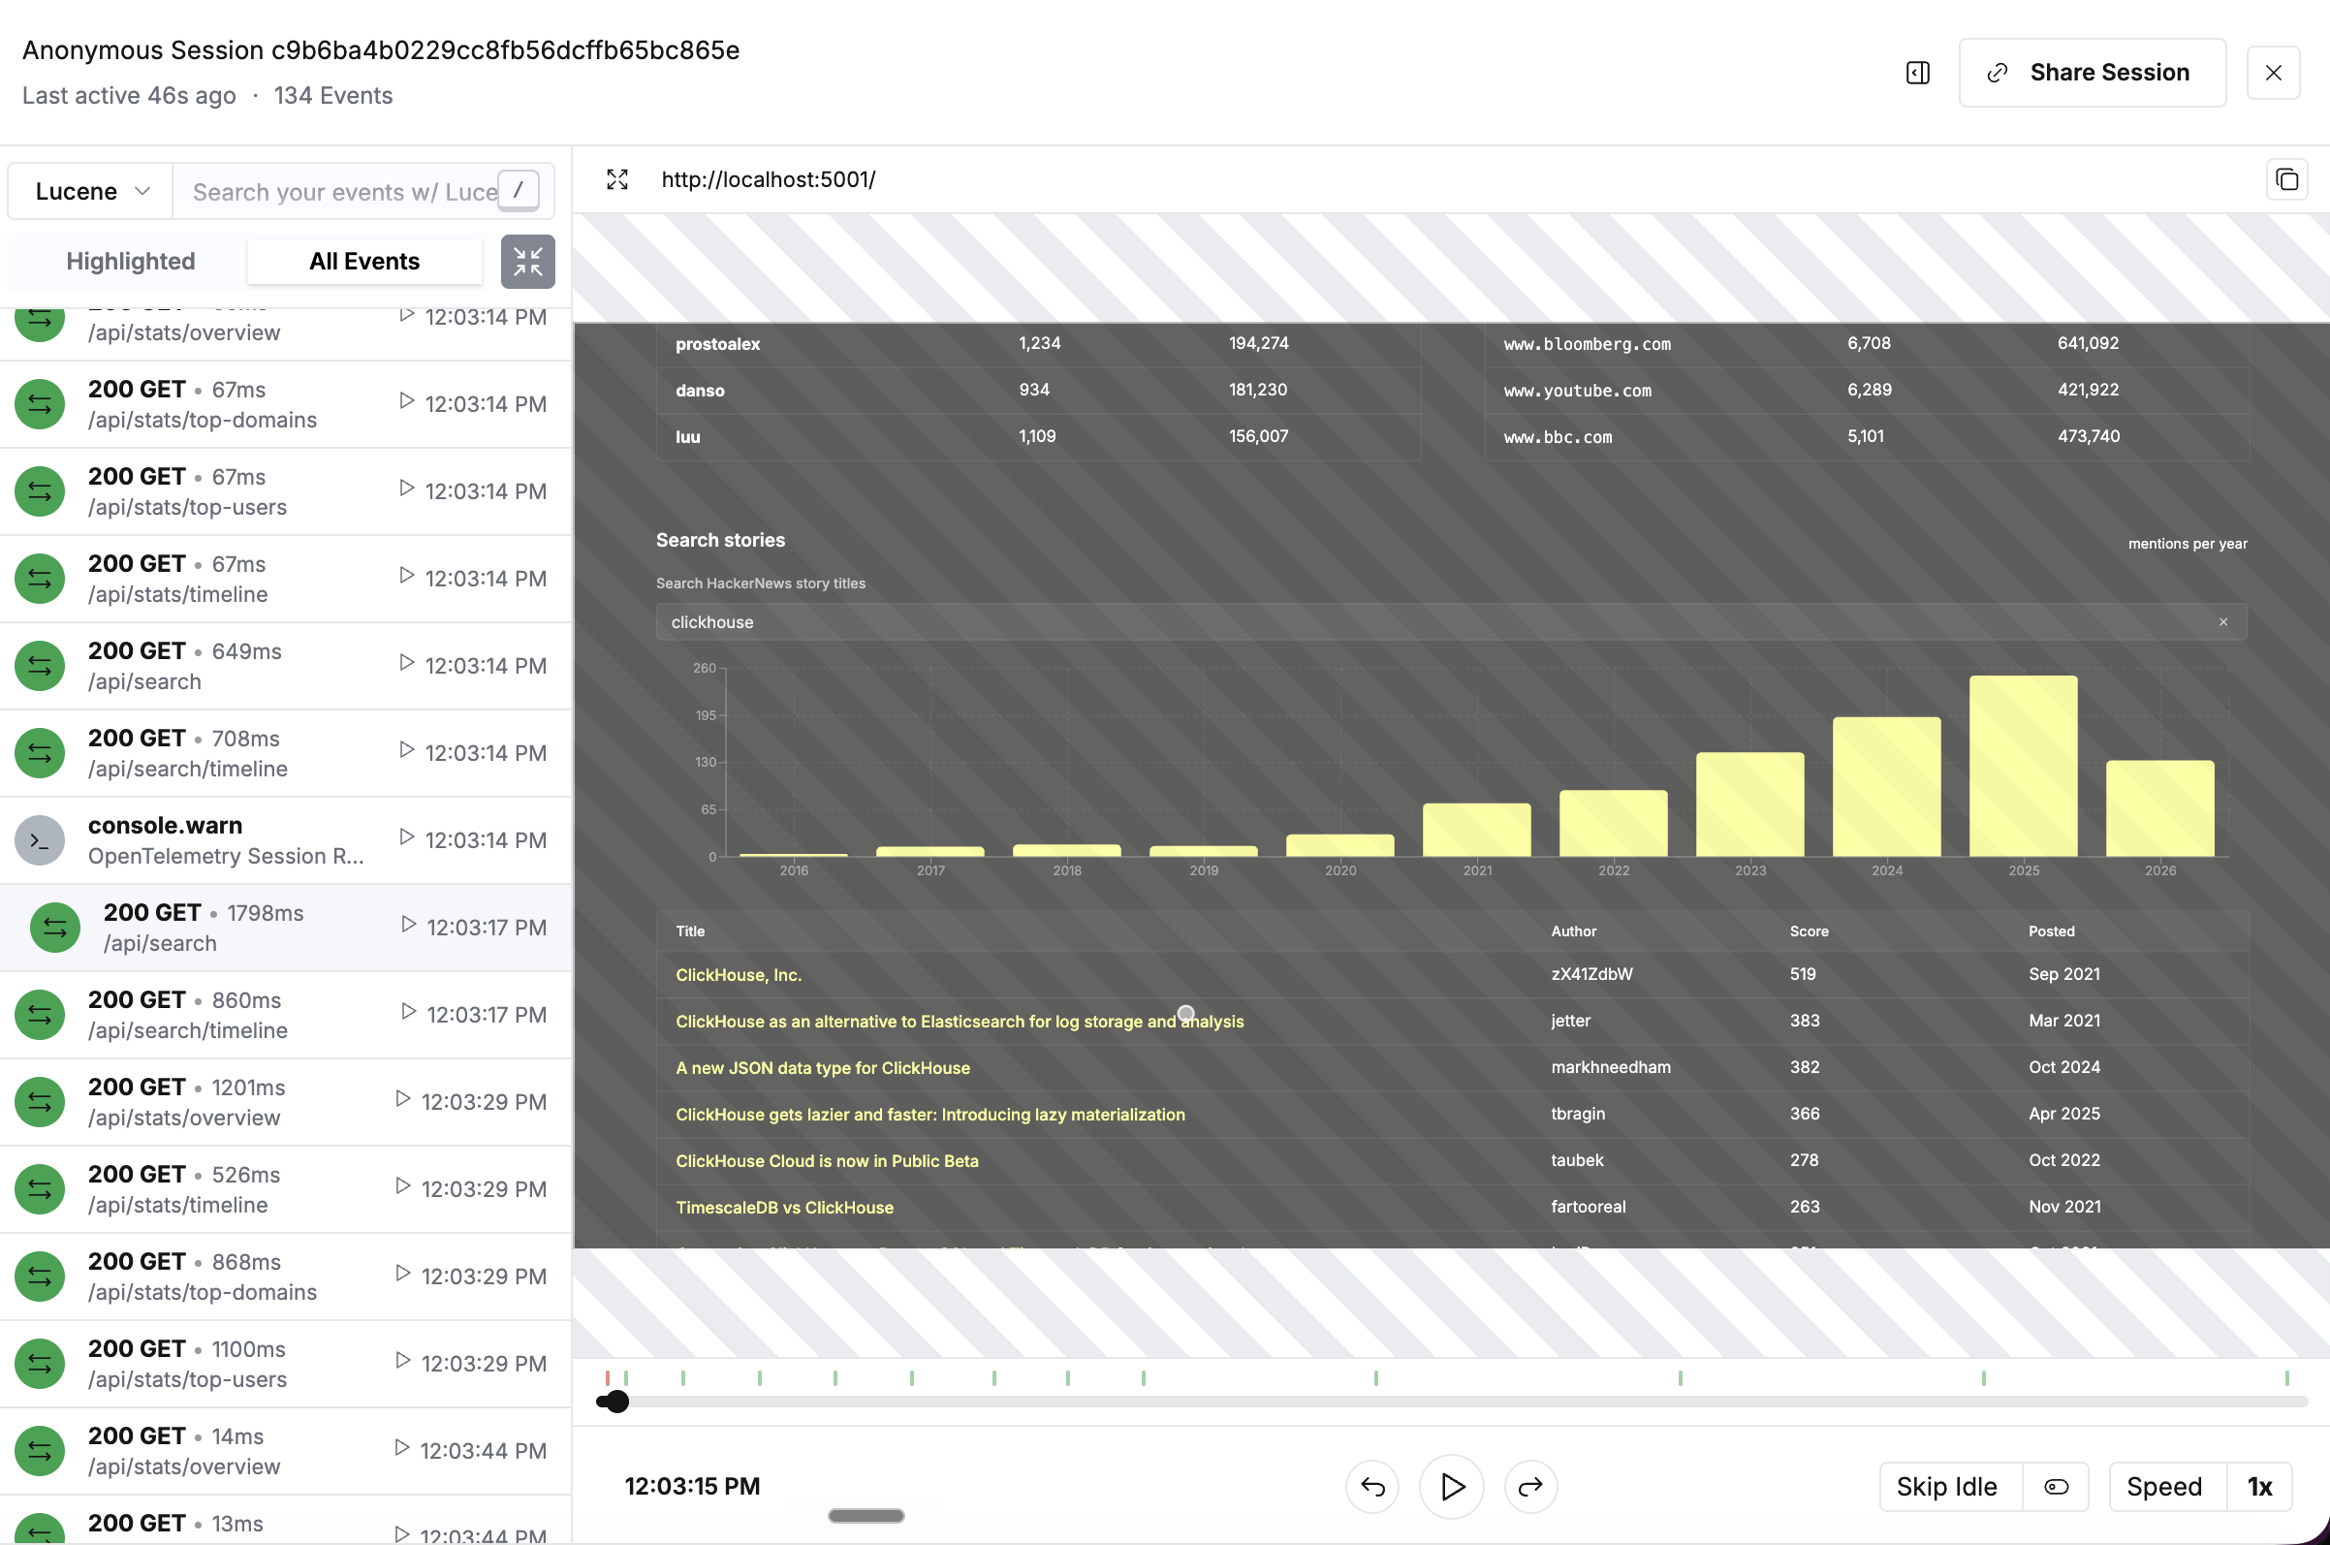
Task: Open the A new JSON data type for ClickHouse link
Action: coord(823,1067)
